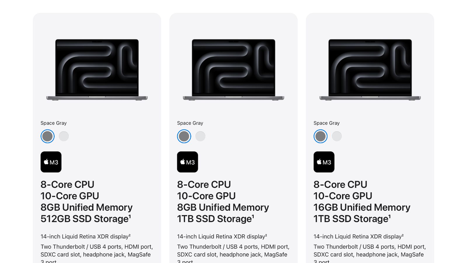Click footnote 2 after middle card's XDR display

point(266,235)
